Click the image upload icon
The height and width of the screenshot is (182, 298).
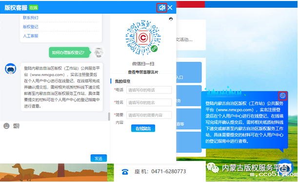point(17,126)
